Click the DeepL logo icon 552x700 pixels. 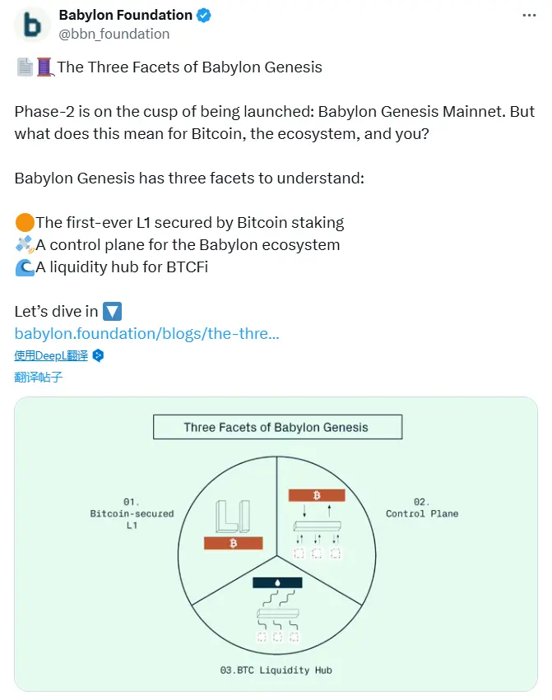[96, 355]
